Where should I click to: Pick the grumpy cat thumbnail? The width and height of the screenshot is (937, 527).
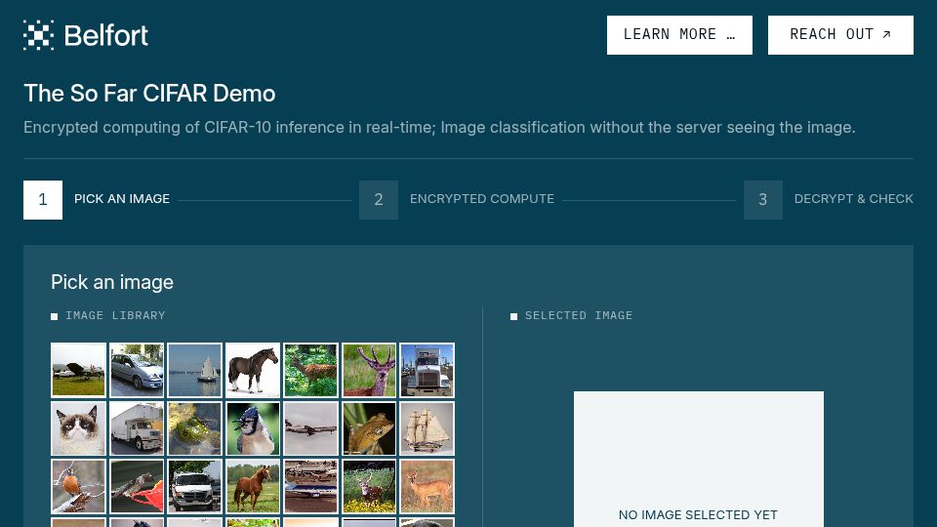tap(78, 427)
